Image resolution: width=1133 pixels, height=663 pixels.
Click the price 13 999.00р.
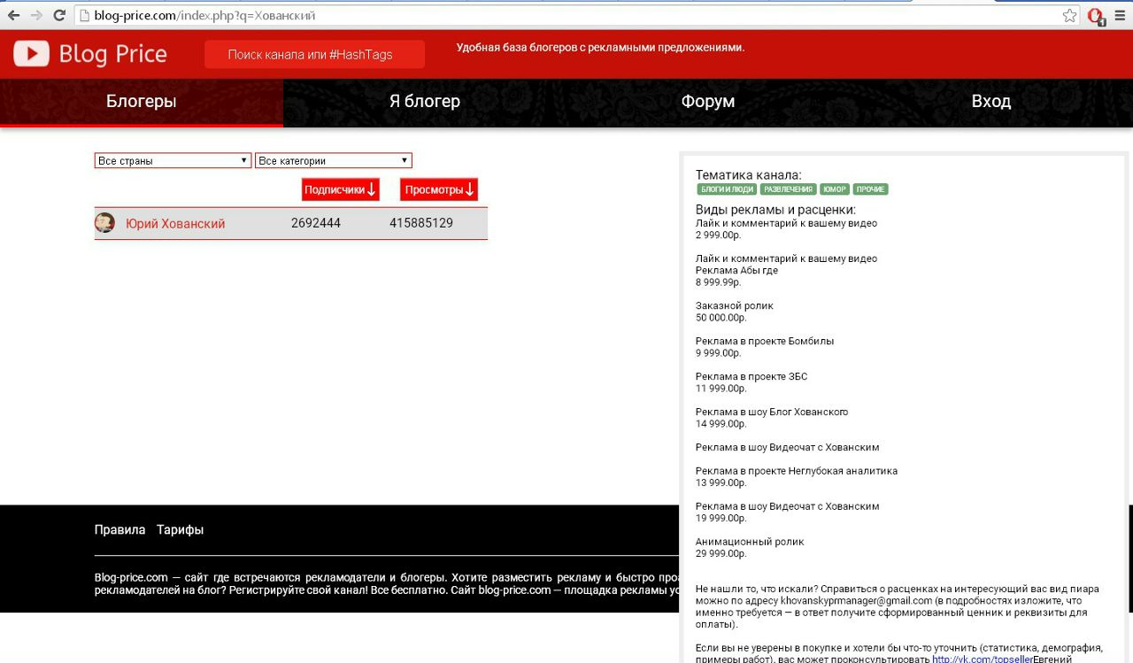pos(721,482)
